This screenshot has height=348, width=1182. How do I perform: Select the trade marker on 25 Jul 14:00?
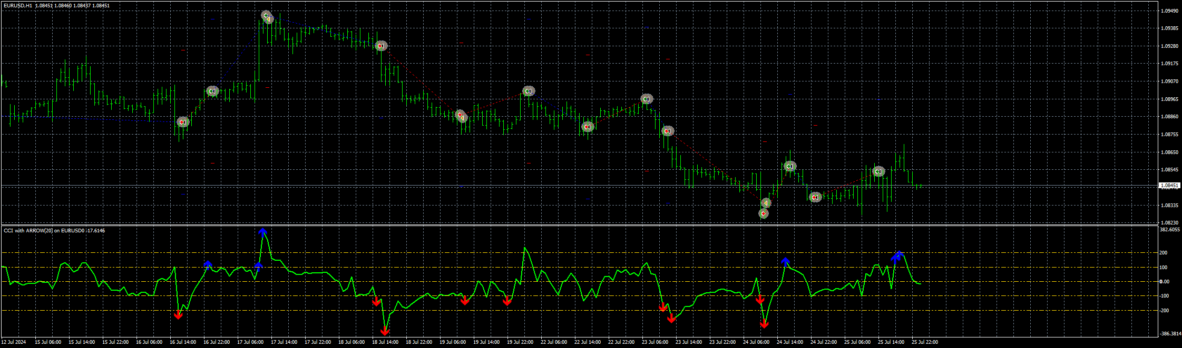[878, 171]
